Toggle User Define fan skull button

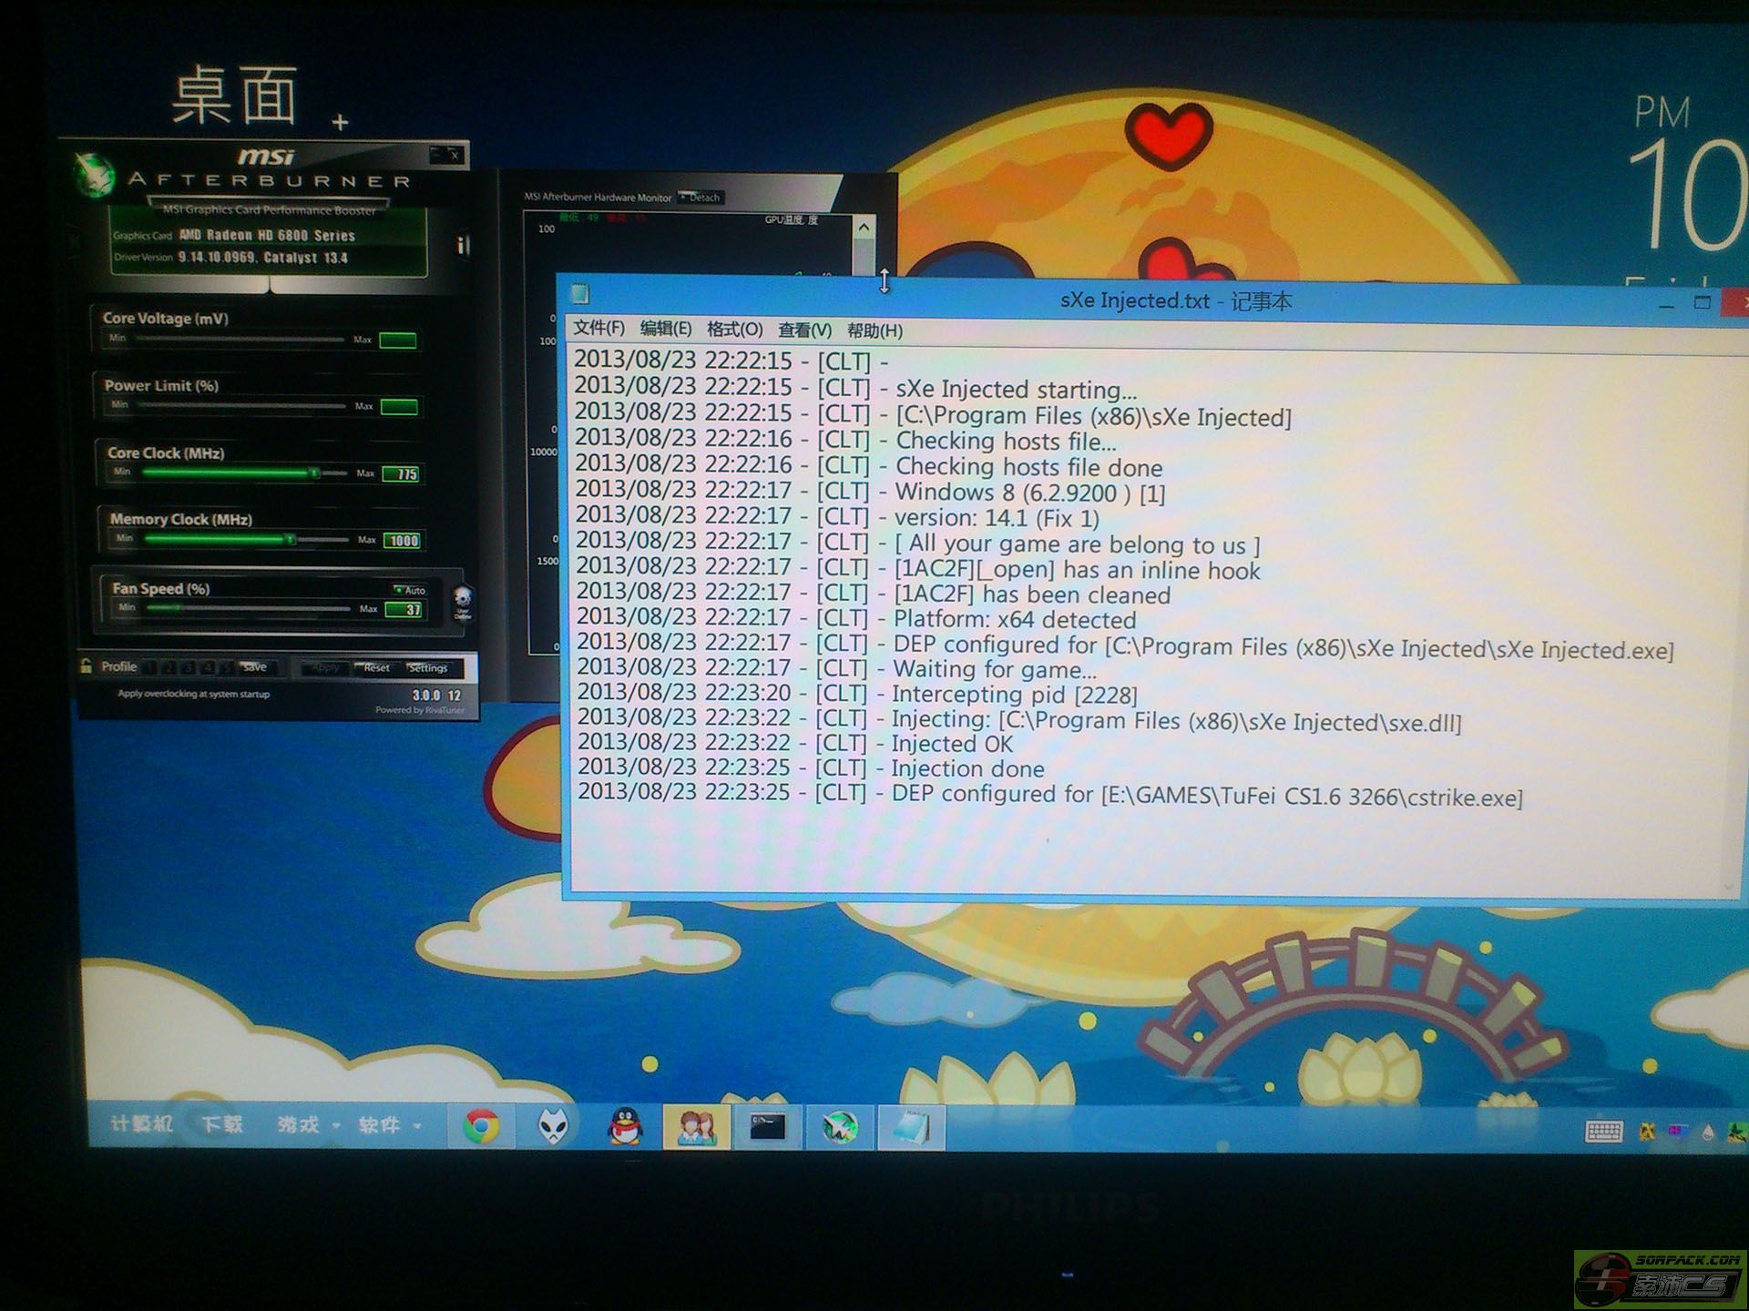[463, 602]
